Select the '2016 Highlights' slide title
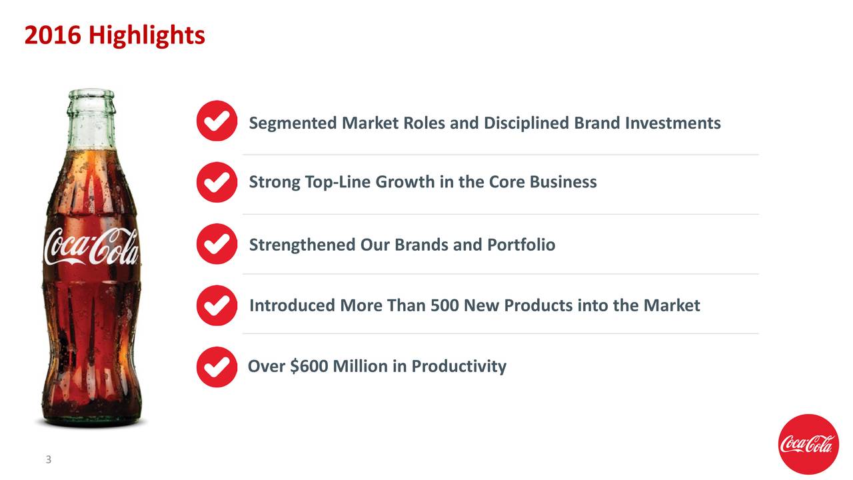The image size is (853, 480). pos(115,35)
